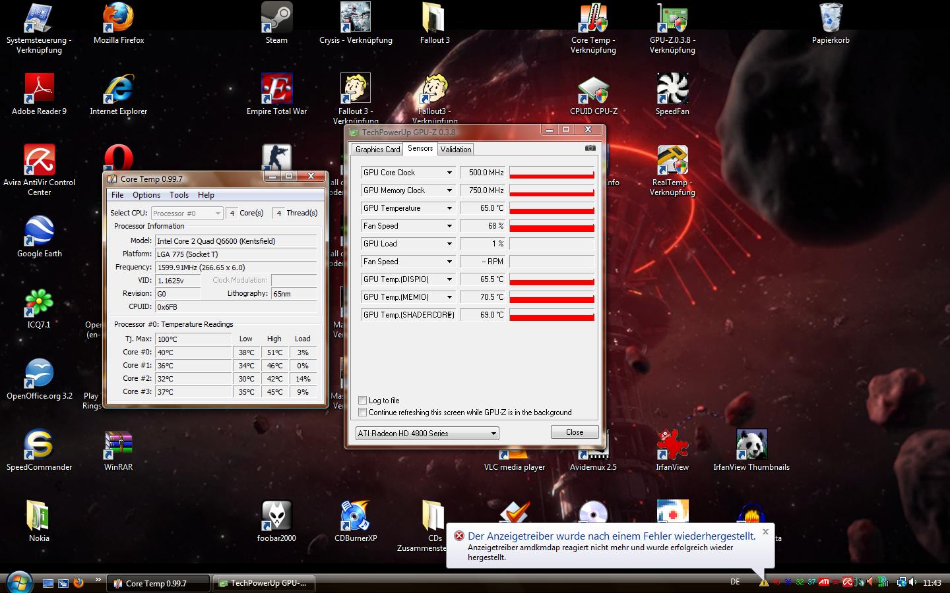This screenshot has height=593, width=950.
Task: Click the Tj. Max 100°C field
Action: pos(193,339)
